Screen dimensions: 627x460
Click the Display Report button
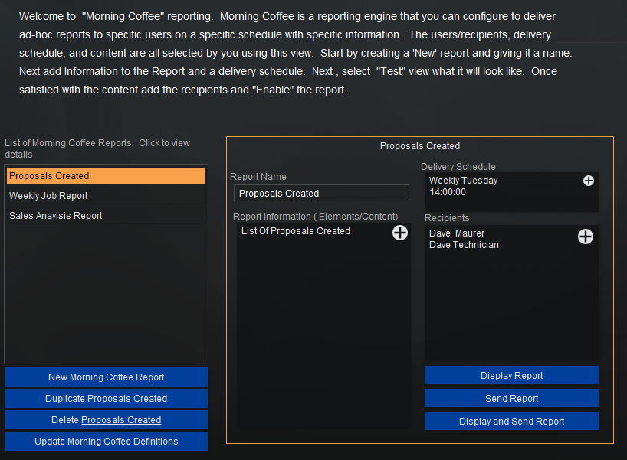pos(511,376)
